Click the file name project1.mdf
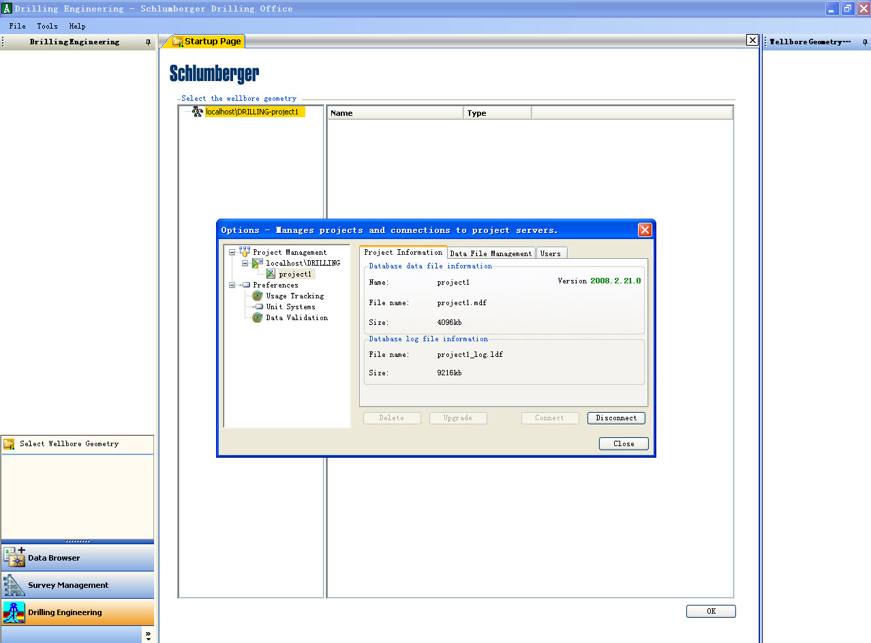 point(462,302)
